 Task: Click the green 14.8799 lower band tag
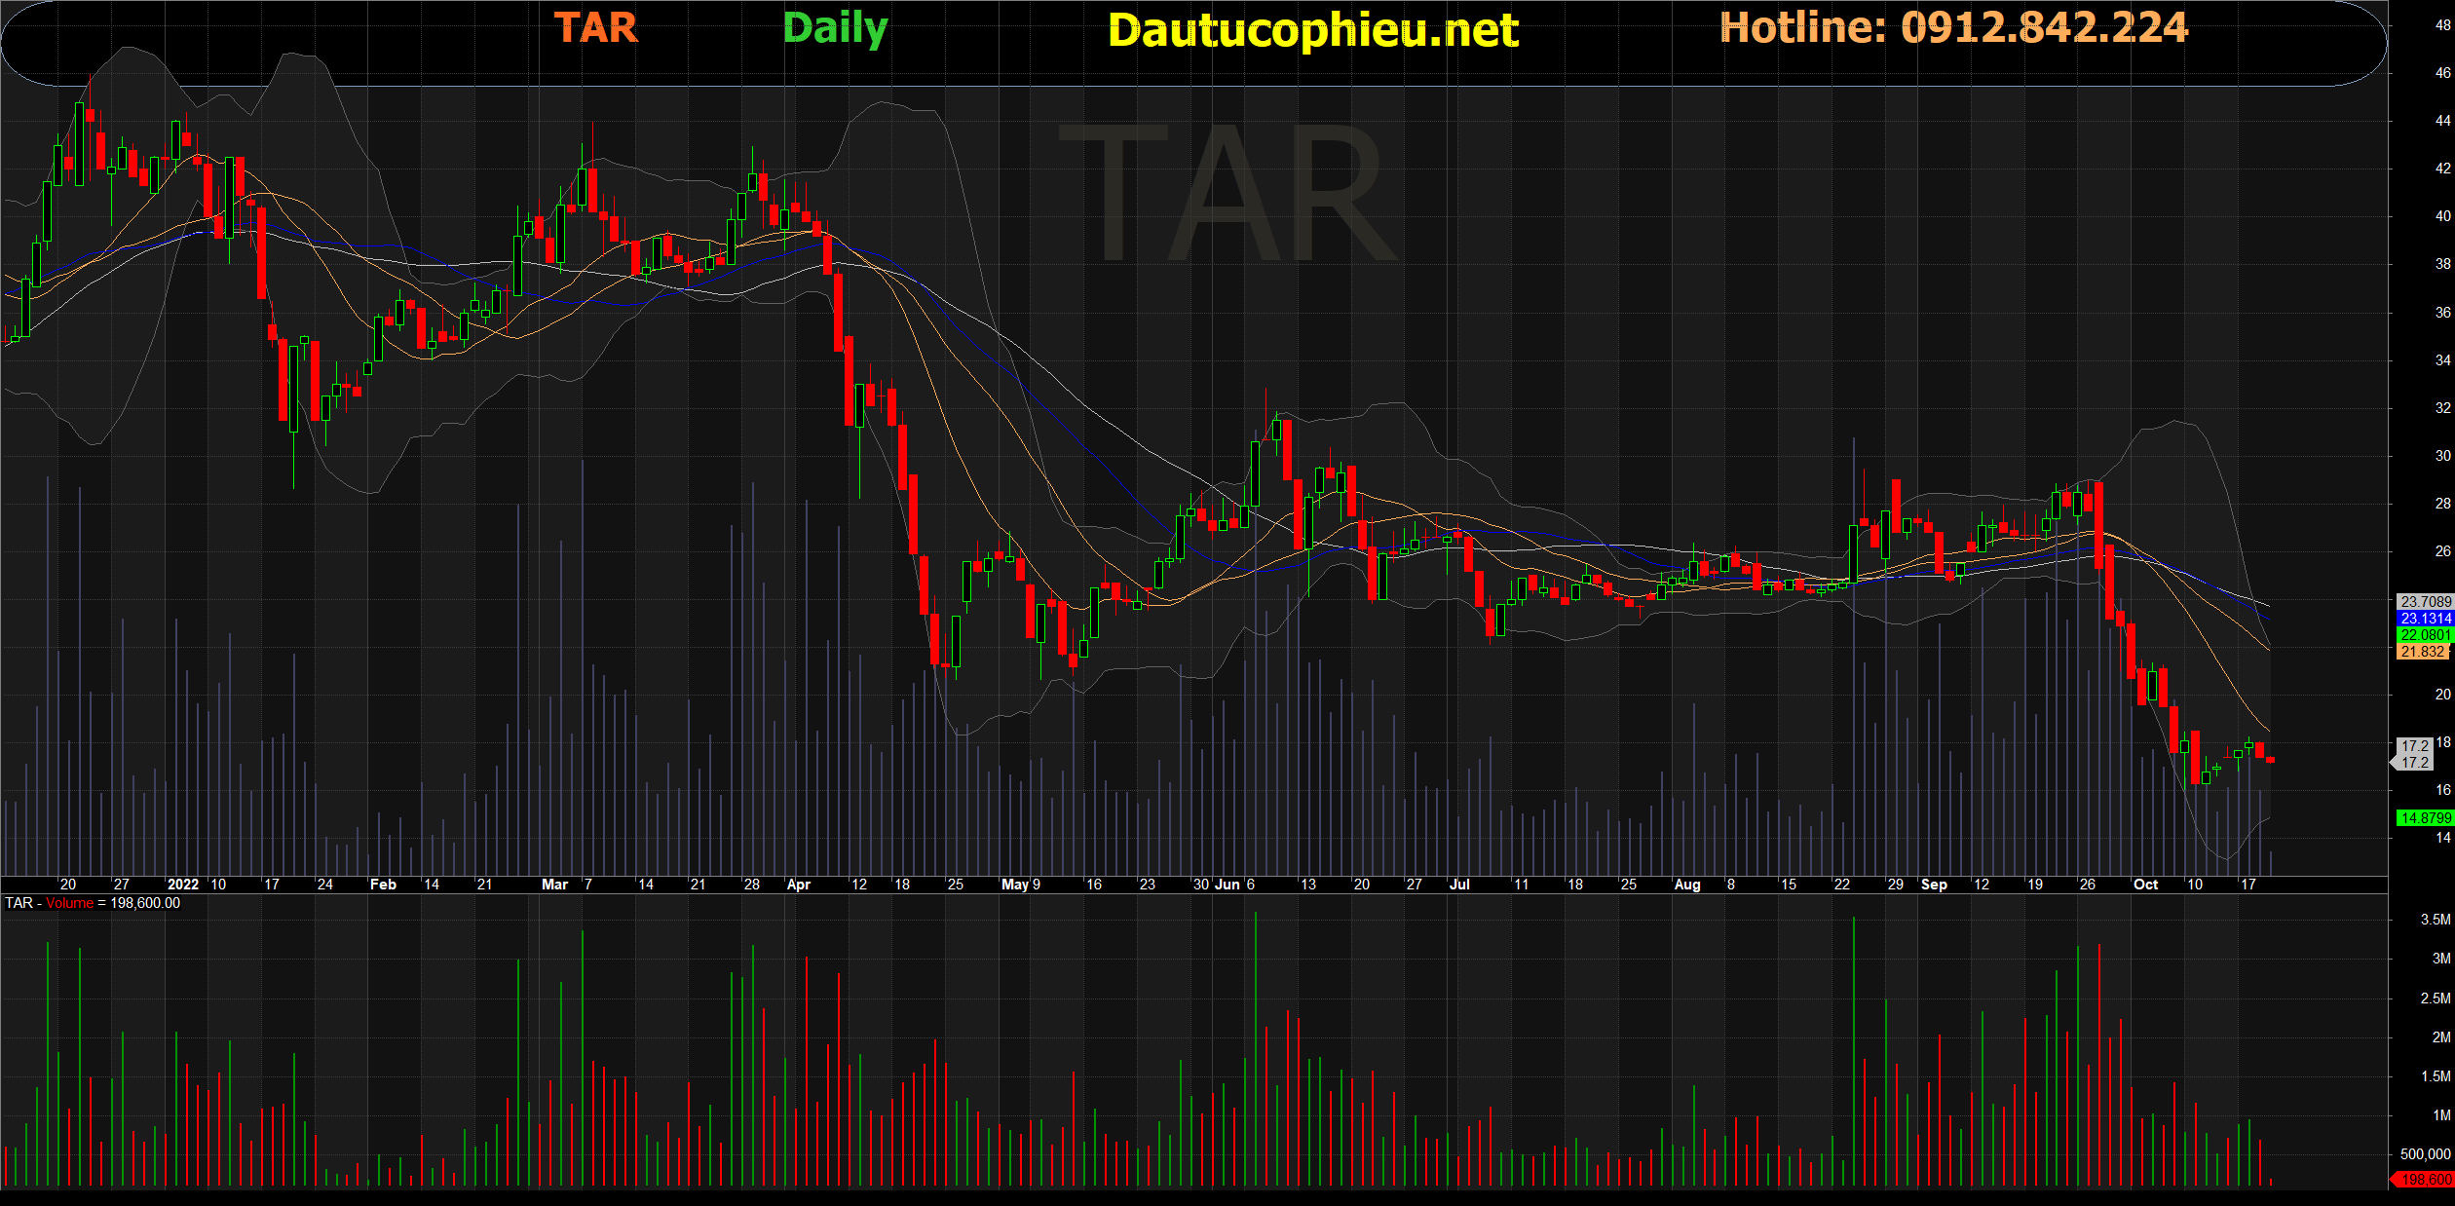pyautogui.click(x=2425, y=818)
